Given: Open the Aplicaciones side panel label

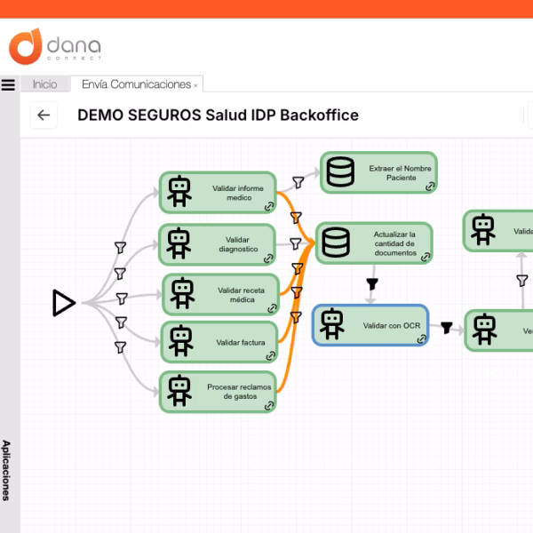Looking at the screenshot, I should (x=6, y=471).
